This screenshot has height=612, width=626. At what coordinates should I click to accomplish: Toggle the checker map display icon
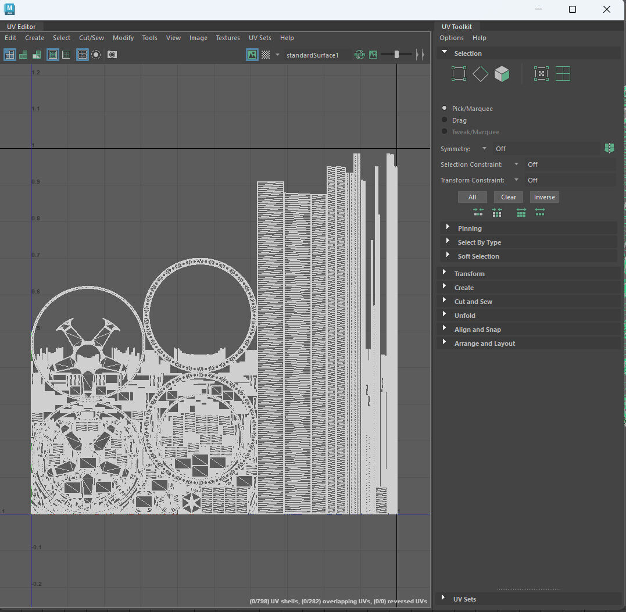pyautogui.click(x=266, y=55)
